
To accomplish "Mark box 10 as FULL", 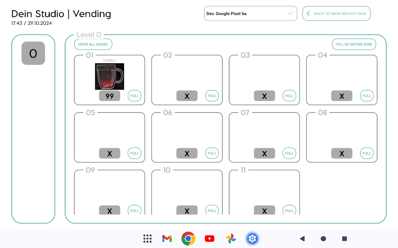I will [212, 210].
